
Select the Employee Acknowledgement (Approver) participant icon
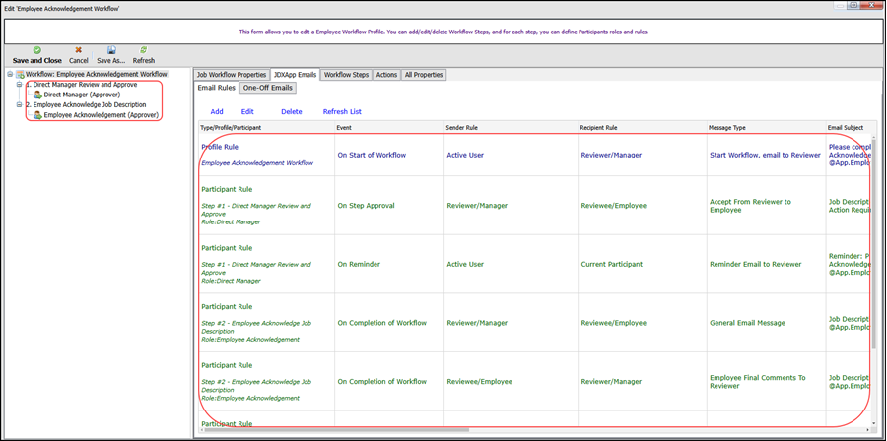[37, 115]
